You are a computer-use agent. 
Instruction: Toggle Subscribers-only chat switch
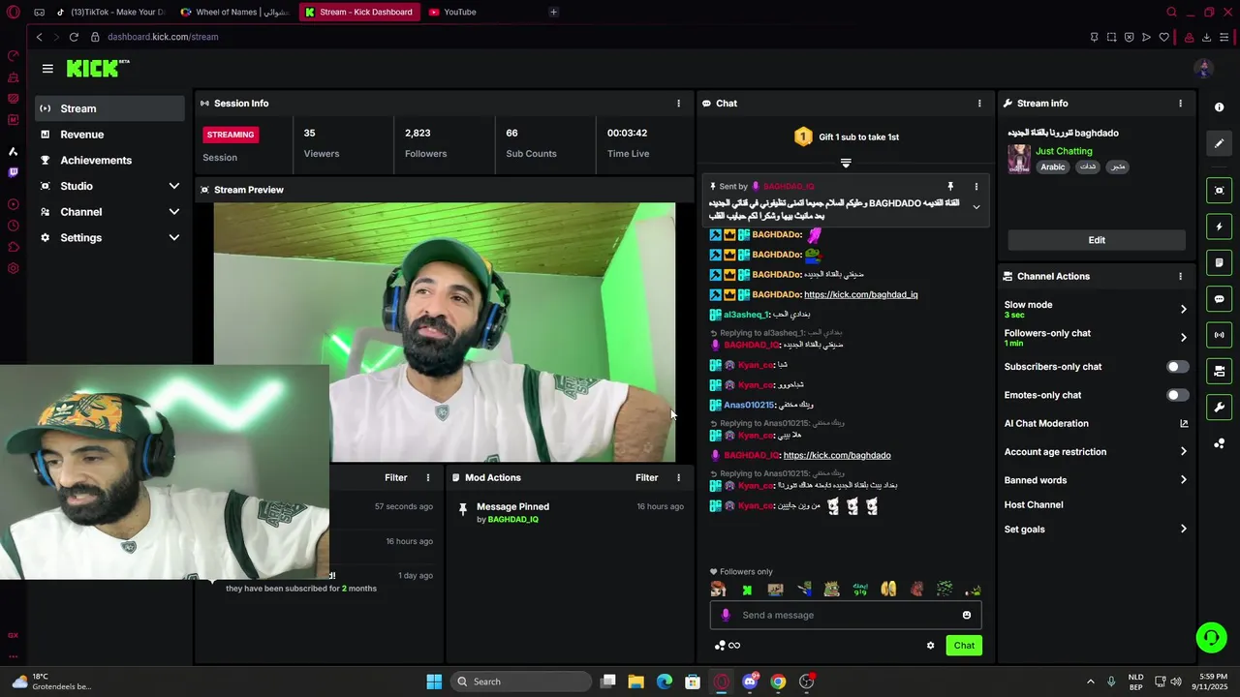[x=1177, y=367]
